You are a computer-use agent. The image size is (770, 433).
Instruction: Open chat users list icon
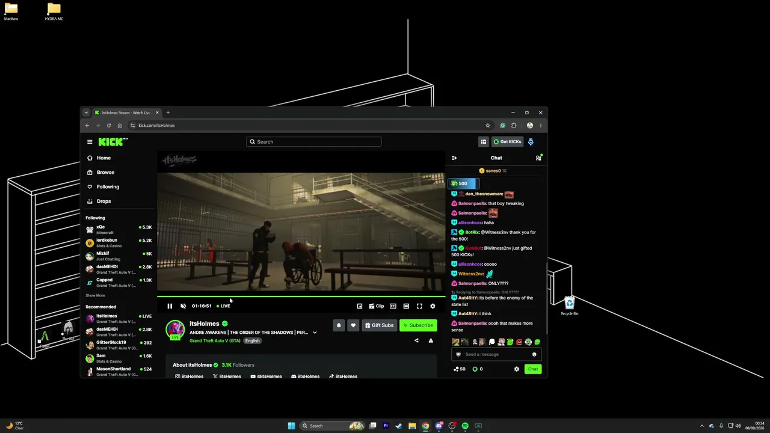coord(538,158)
